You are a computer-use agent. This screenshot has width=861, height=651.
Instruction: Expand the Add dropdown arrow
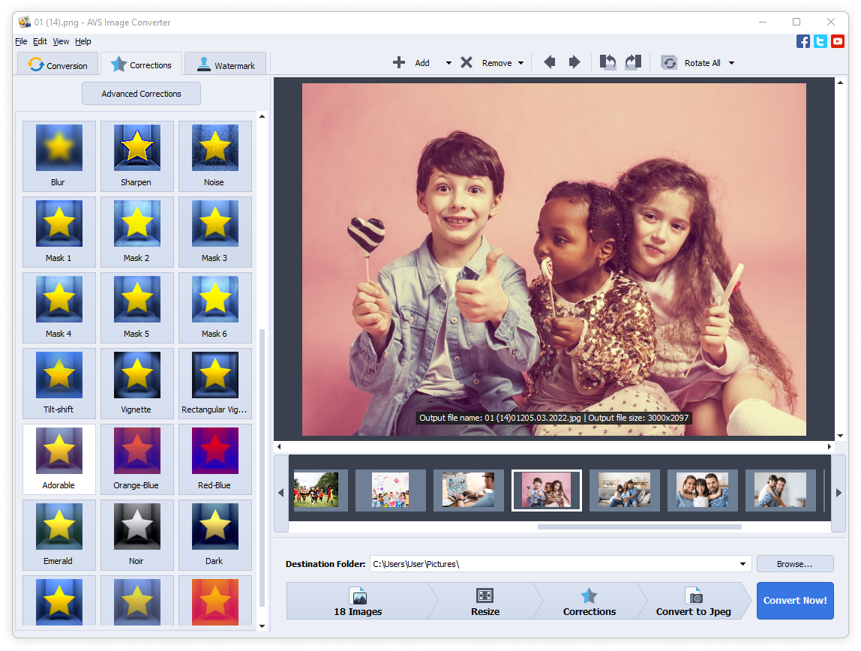[448, 63]
